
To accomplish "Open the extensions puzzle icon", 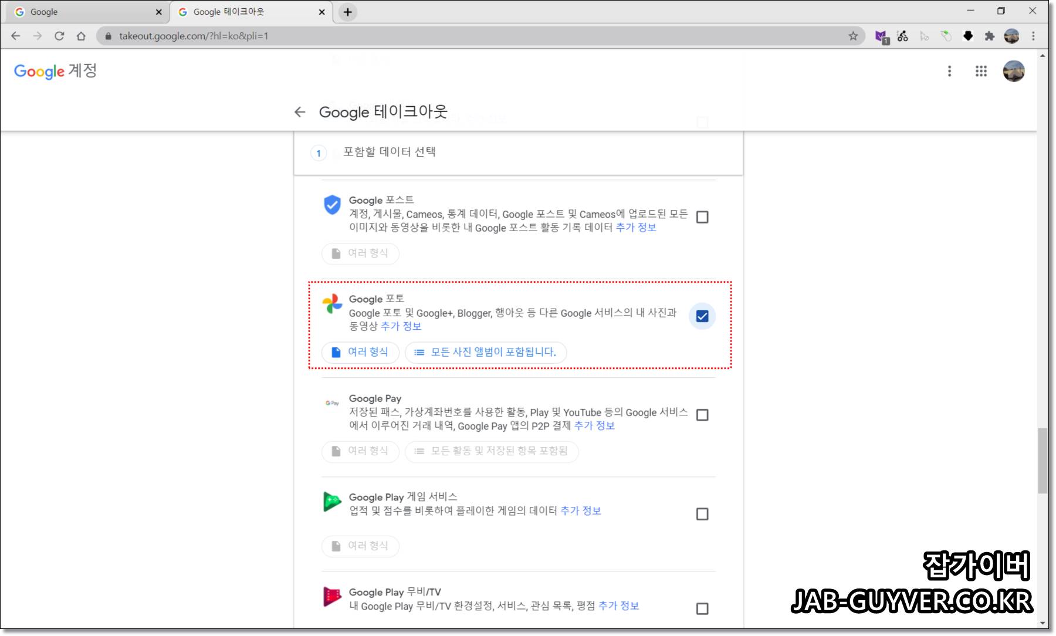I will coord(990,36).
